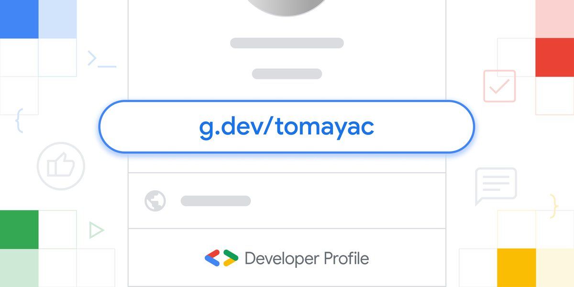Click the terminal prompt icon

click(x=102, y=59)
